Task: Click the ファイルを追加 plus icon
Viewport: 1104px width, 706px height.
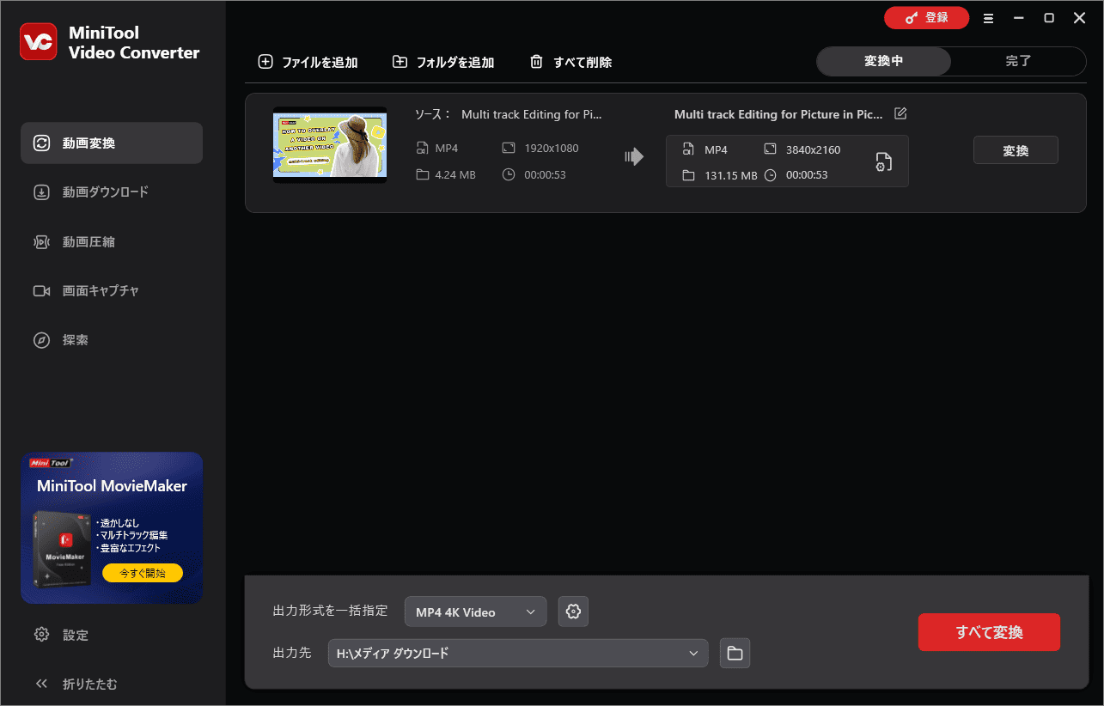Action: [x=265, y=62]
